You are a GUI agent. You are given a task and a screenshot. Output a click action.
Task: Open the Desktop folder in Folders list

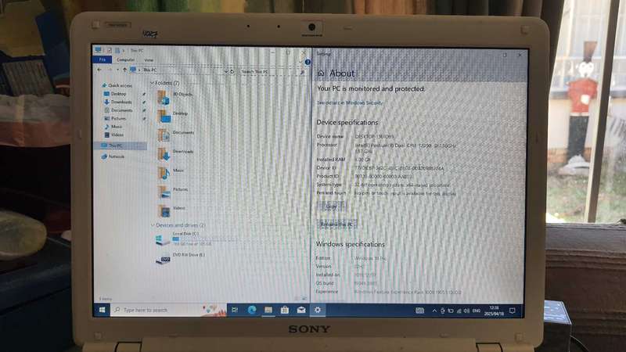(x=172, y=116)
